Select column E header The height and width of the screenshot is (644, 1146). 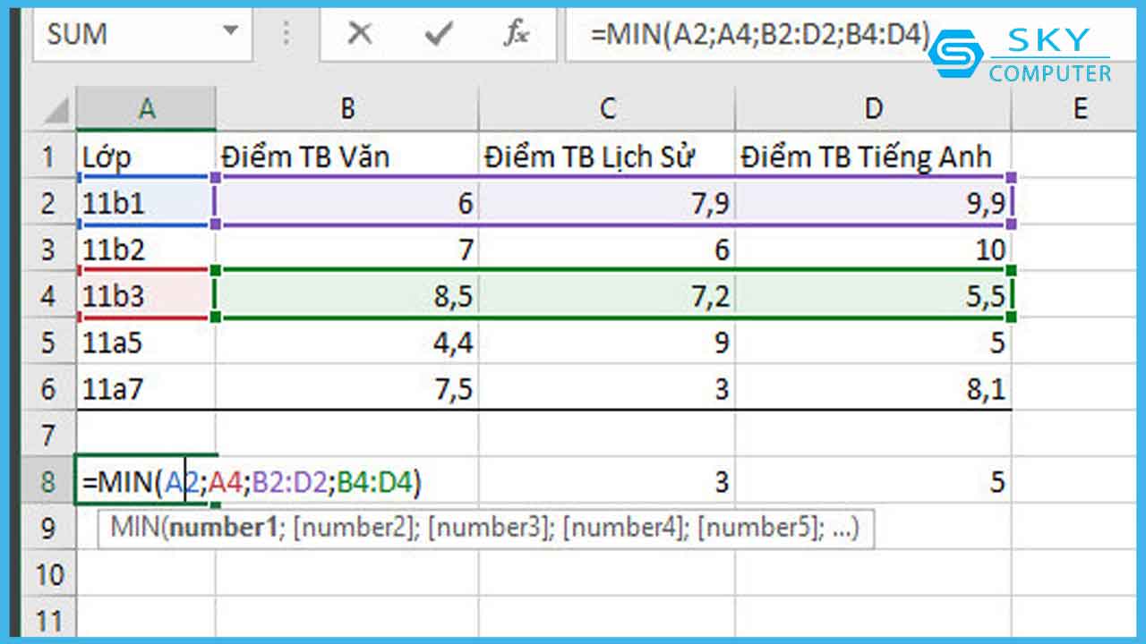tap(1080, 109)
